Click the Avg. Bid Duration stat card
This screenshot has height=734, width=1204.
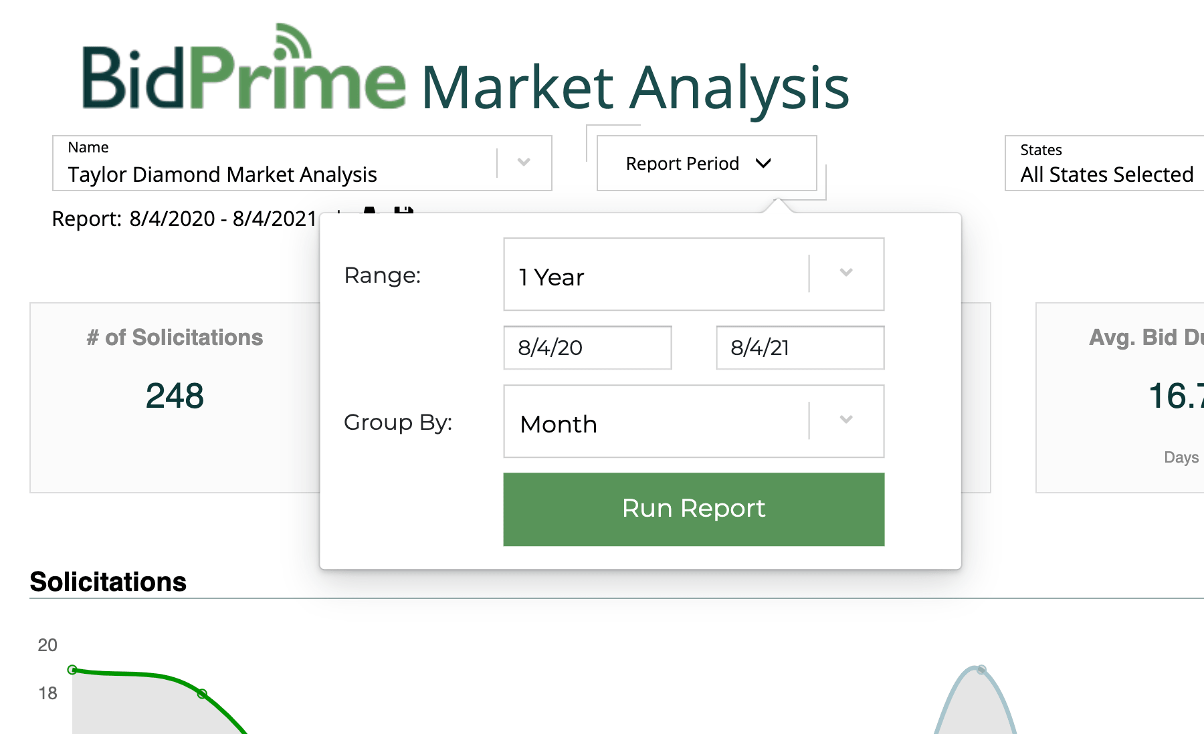(1124, 398)
